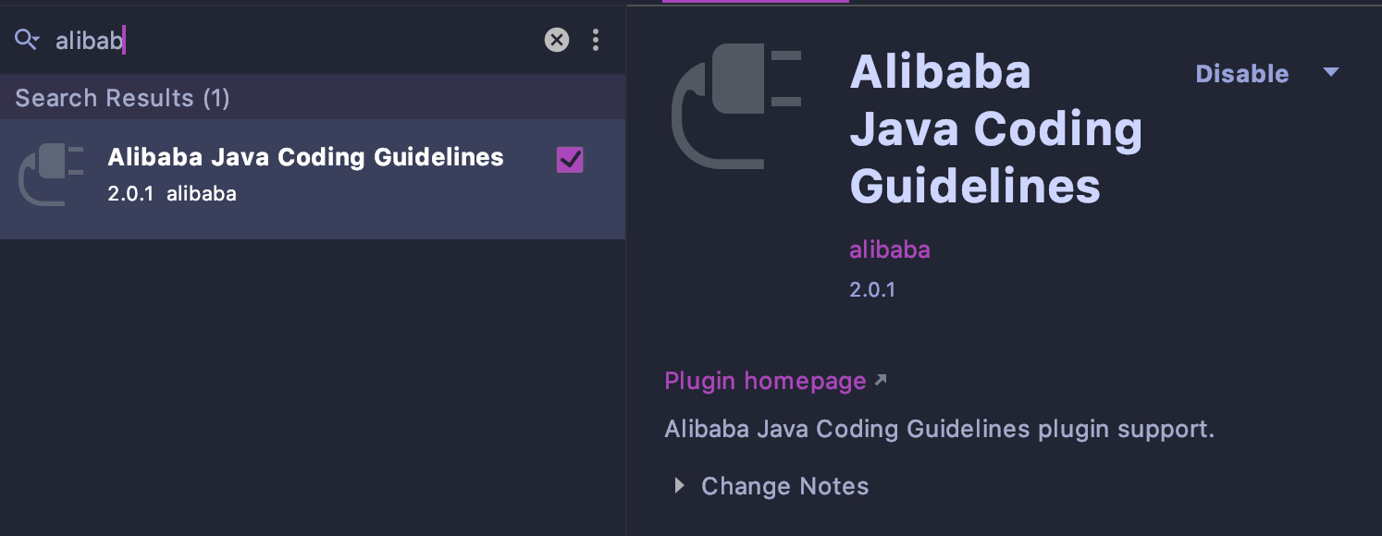Click the Change Notes label

(784, 486)
